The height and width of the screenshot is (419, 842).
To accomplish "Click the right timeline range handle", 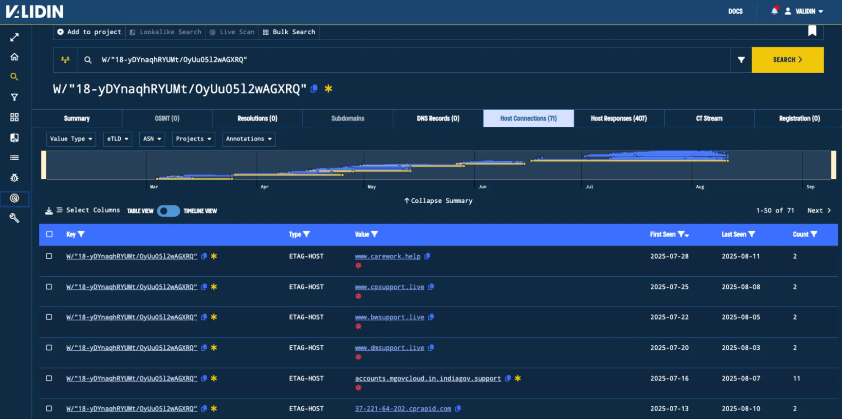I will click(x=833, y=165).
